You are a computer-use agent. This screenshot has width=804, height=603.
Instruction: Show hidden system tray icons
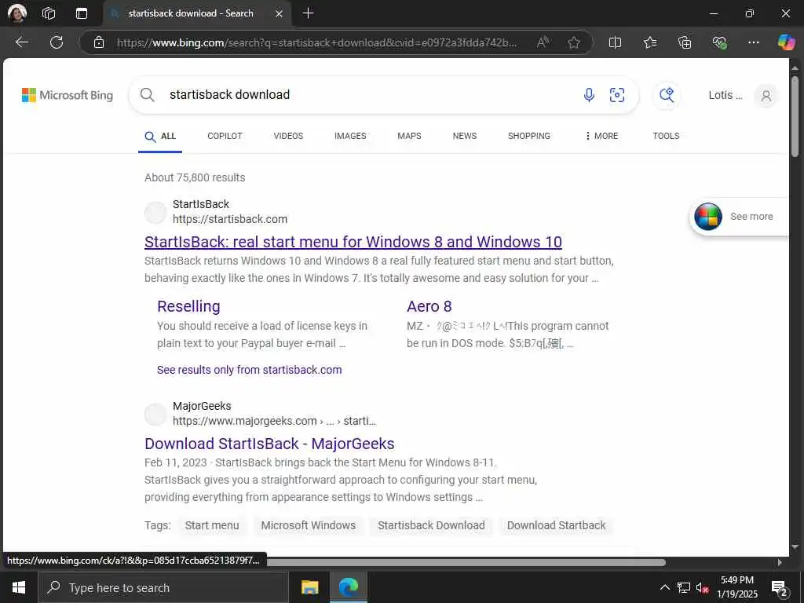pyautogui.click(x=664, y=587)
